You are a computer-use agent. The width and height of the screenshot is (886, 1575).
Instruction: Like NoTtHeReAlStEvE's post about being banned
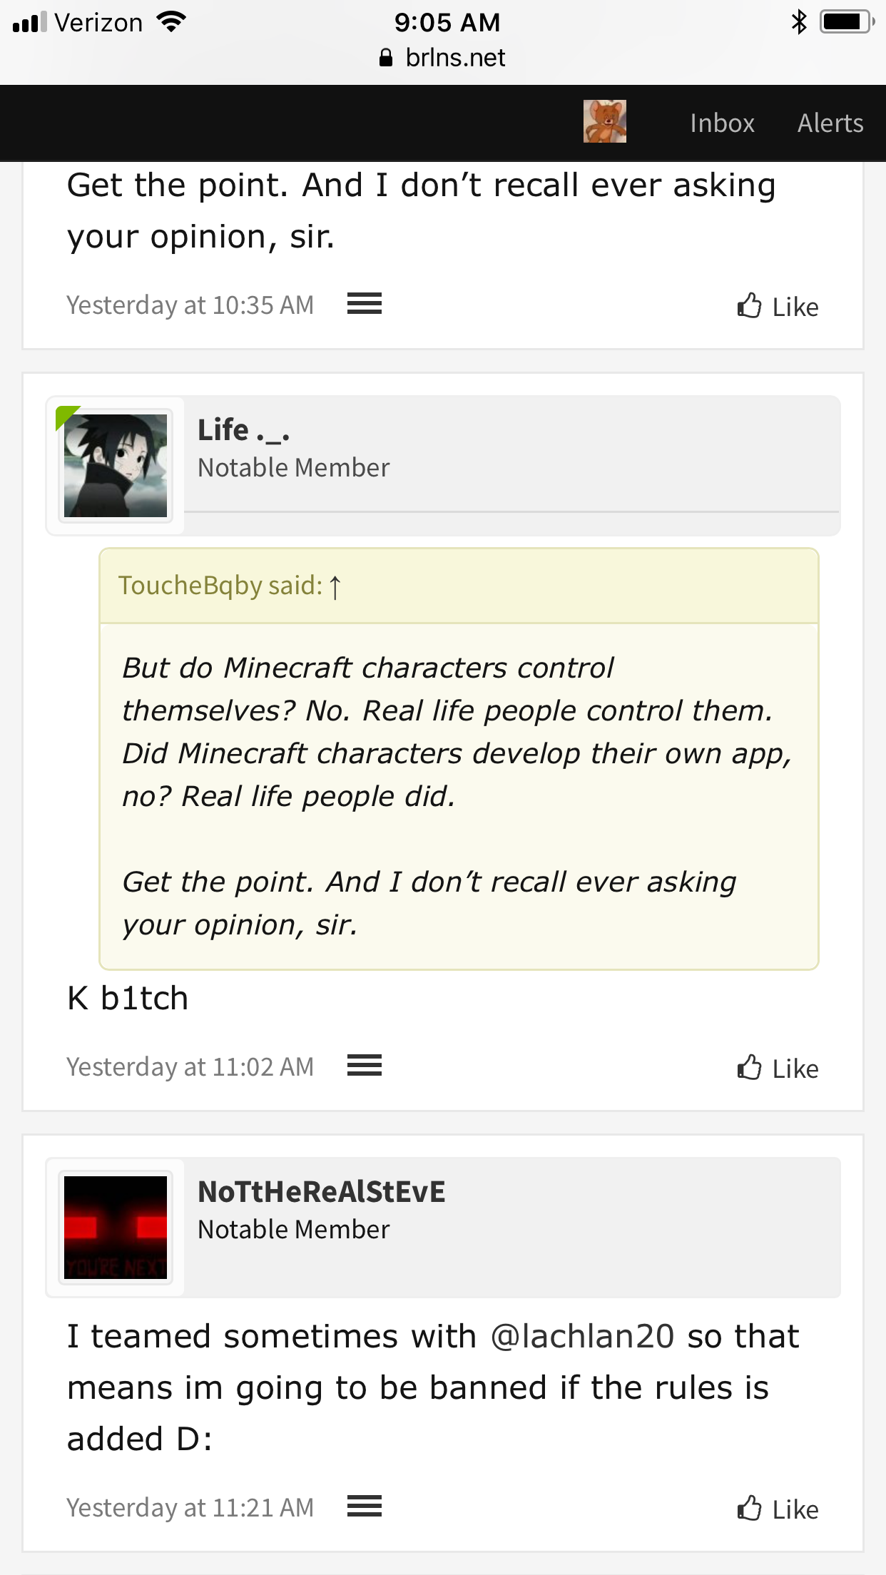(778, 1509)
